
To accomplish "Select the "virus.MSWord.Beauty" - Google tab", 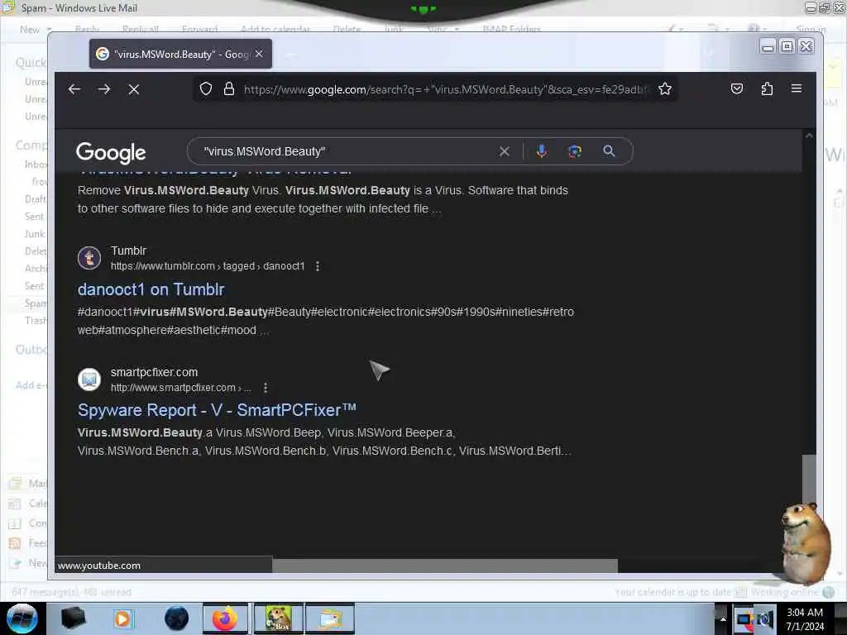I will [180, 54].
